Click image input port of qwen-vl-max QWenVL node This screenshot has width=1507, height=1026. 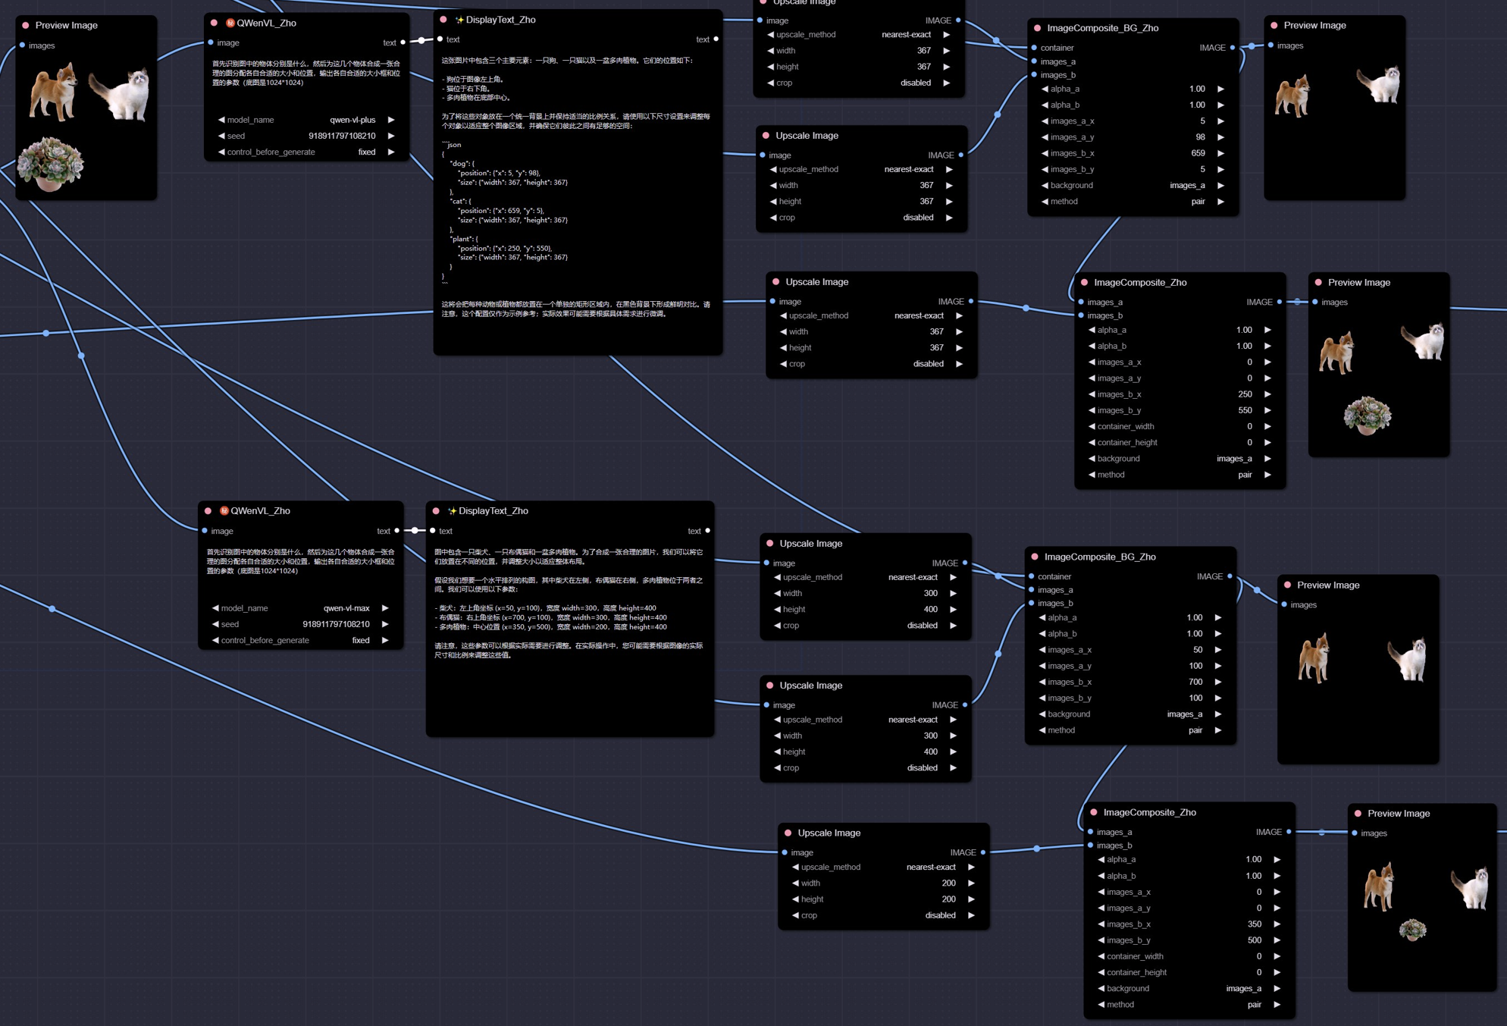point(205,531)
